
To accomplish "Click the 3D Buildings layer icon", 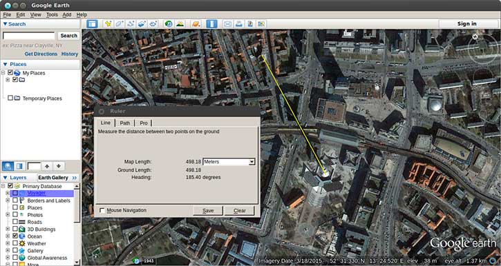I will (21, 229).
